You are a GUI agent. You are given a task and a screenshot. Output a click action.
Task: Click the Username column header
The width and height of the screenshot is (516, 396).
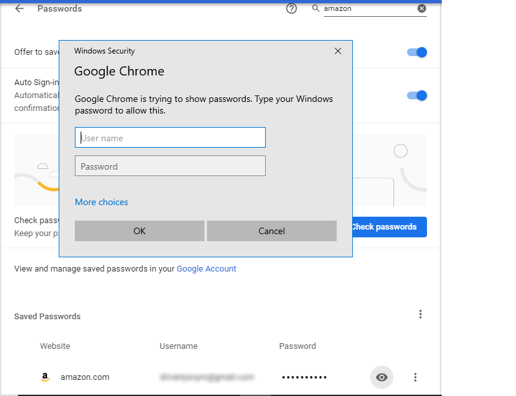click(179, 346)
